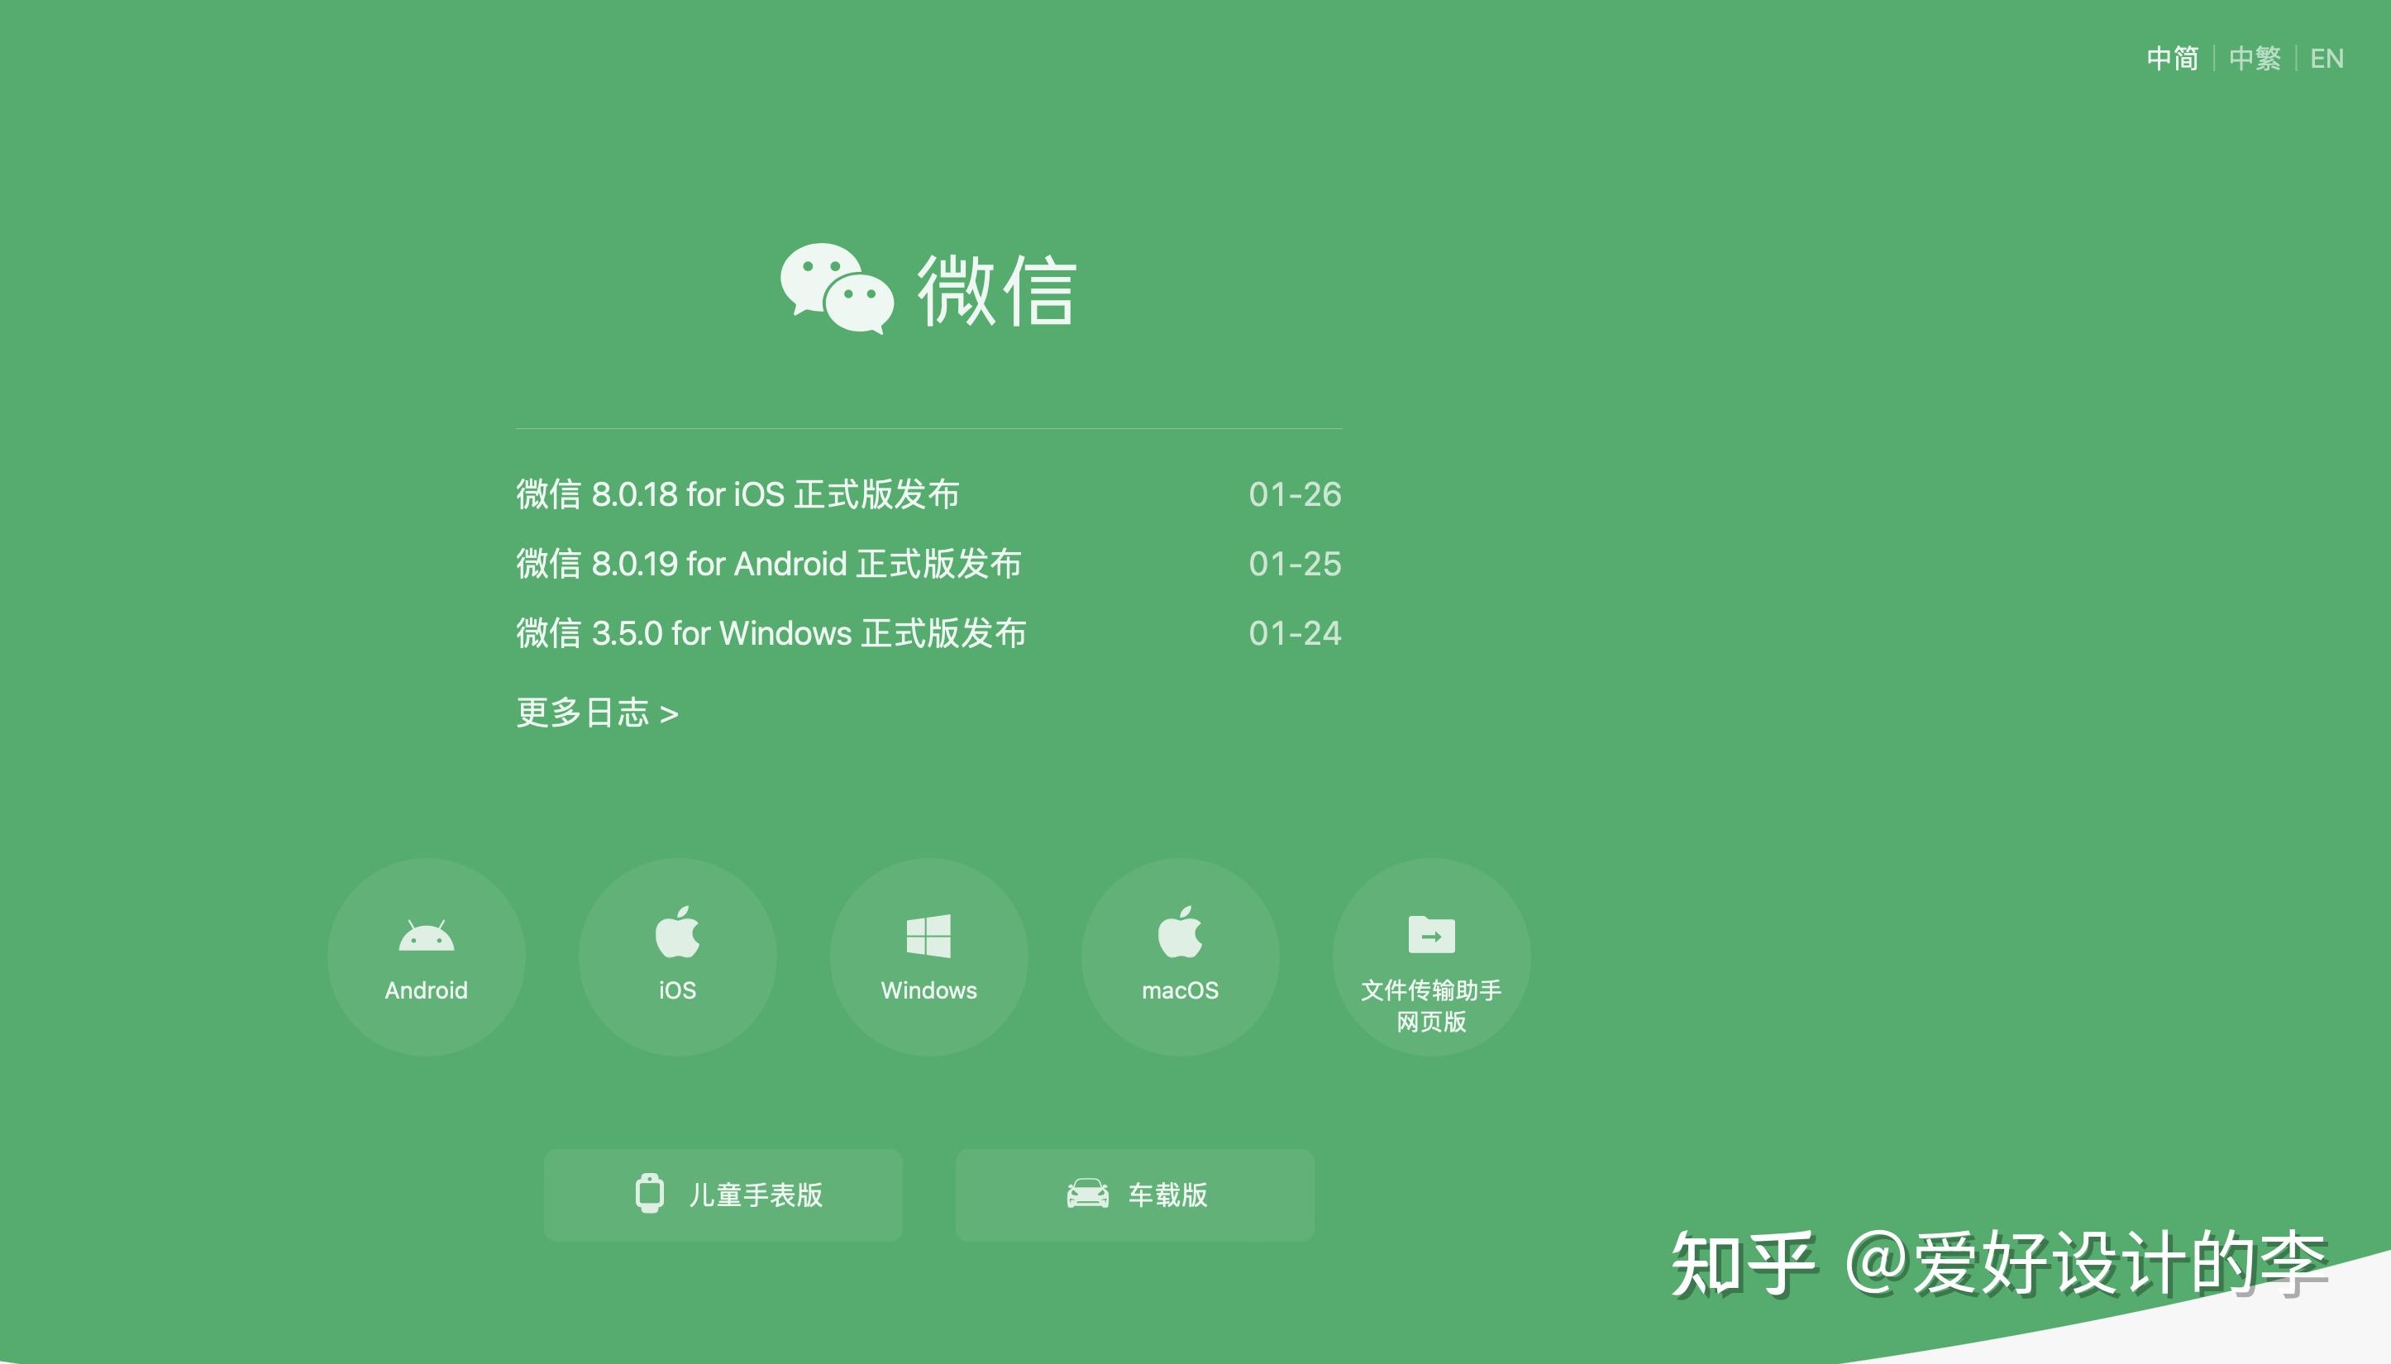Open 更多日志 link
This screenshot has width=2391, height=1364.
tap(597, 712)
